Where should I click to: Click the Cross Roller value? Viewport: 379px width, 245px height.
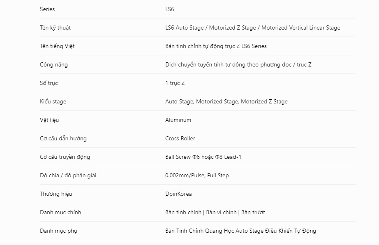pos(180,139)
